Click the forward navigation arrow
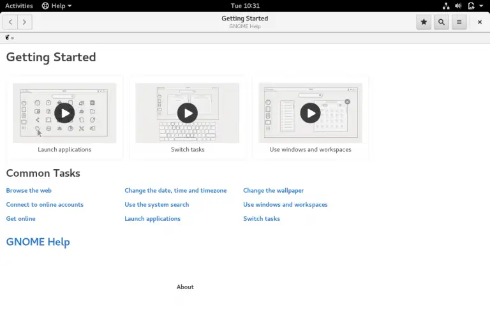This screenshot has height=323, width=490. point(25,22)
